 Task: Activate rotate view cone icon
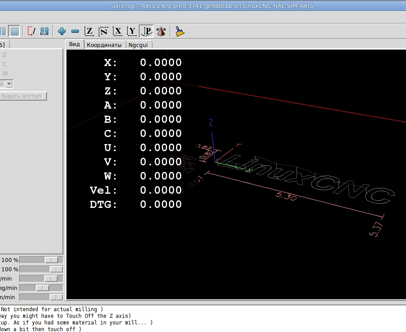pos(161,31)
